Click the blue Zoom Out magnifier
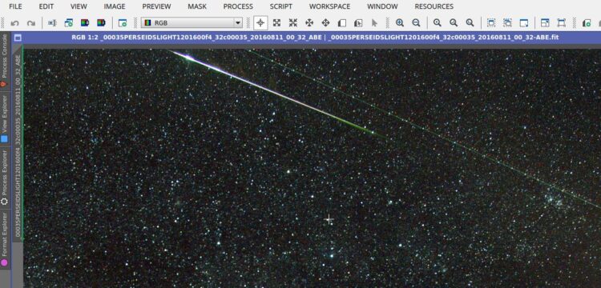Image resolution: width=601 pixels, height=288 pixels. pyautogui.click(x=416, y=23)
